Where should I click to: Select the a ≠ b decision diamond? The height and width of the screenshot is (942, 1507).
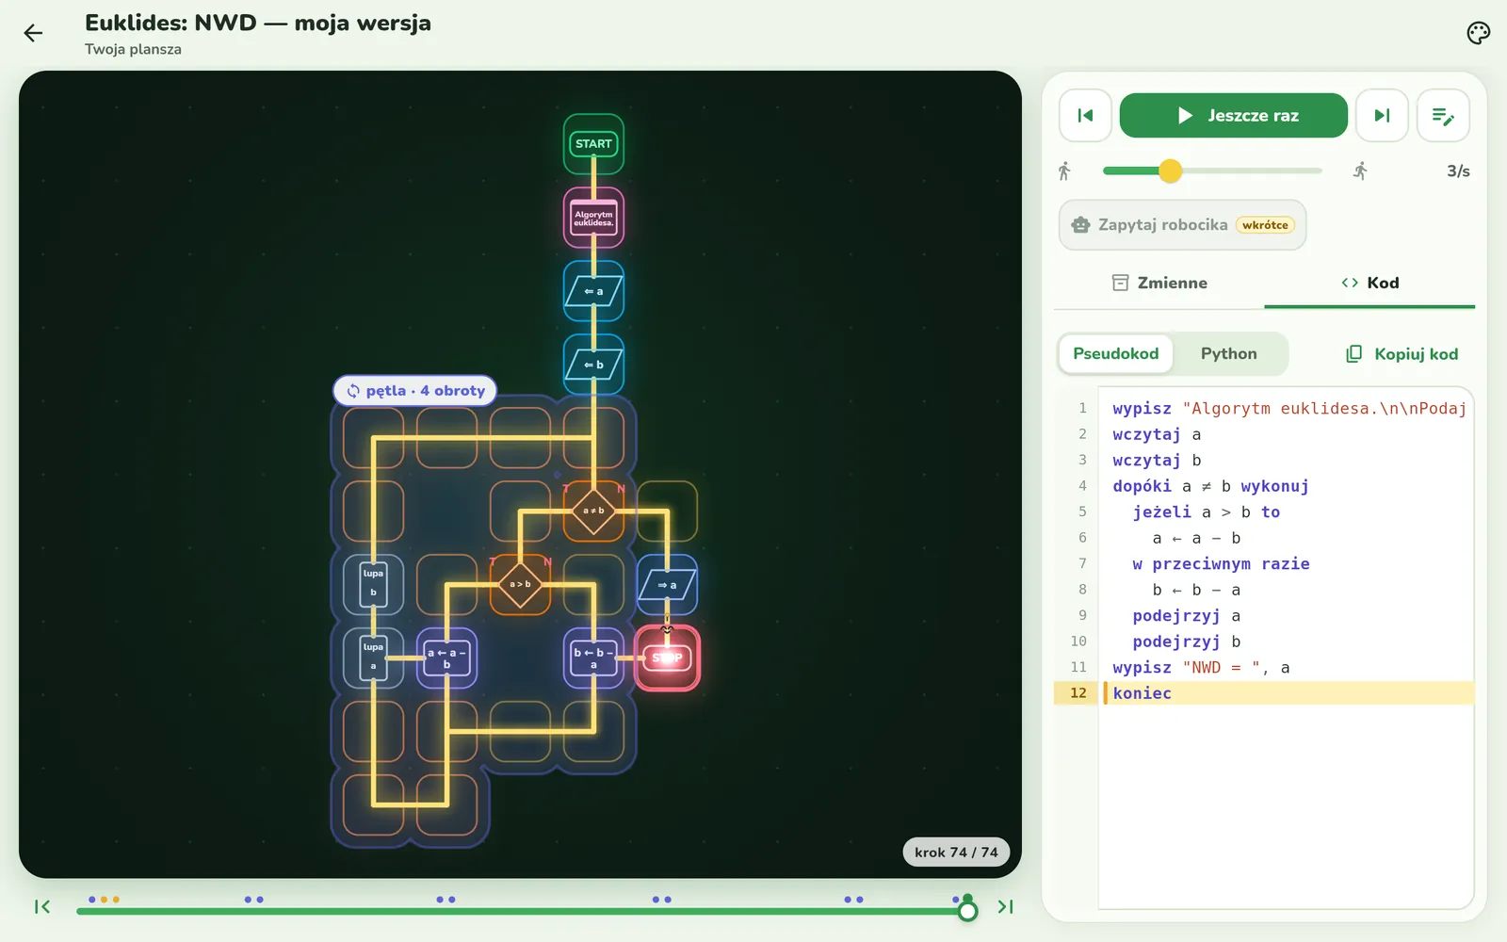point(593,511)
